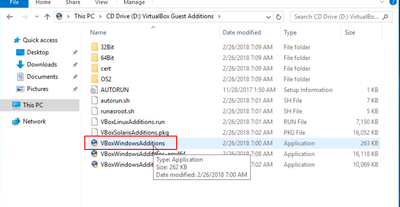Click the Forward navigation arrow
This screenshot has height=207, width=400.
(25, 17)
